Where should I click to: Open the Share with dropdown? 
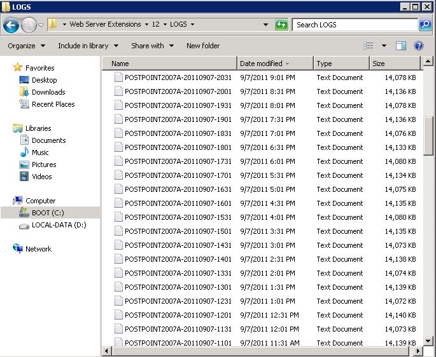[151, 46]
